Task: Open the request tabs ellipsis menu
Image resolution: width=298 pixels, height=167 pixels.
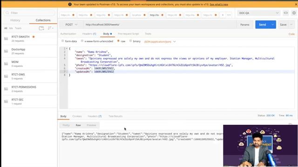Action: pyautogui.click(x=229, y=15)
